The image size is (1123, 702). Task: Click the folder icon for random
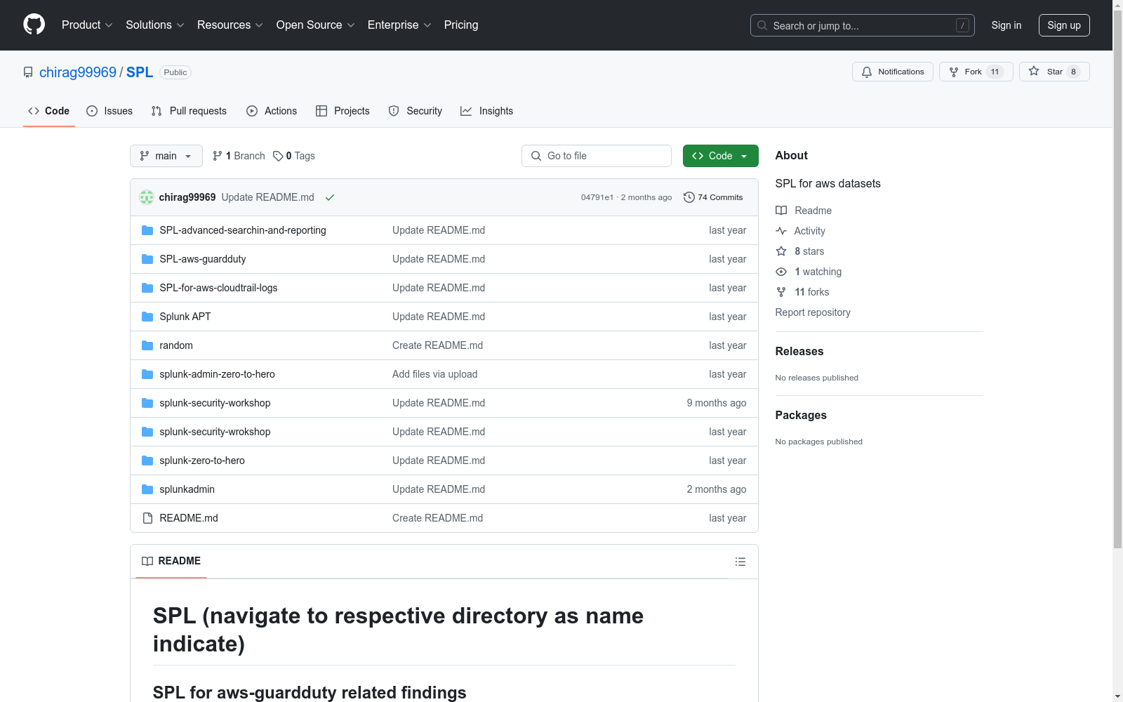pos(147,345)
